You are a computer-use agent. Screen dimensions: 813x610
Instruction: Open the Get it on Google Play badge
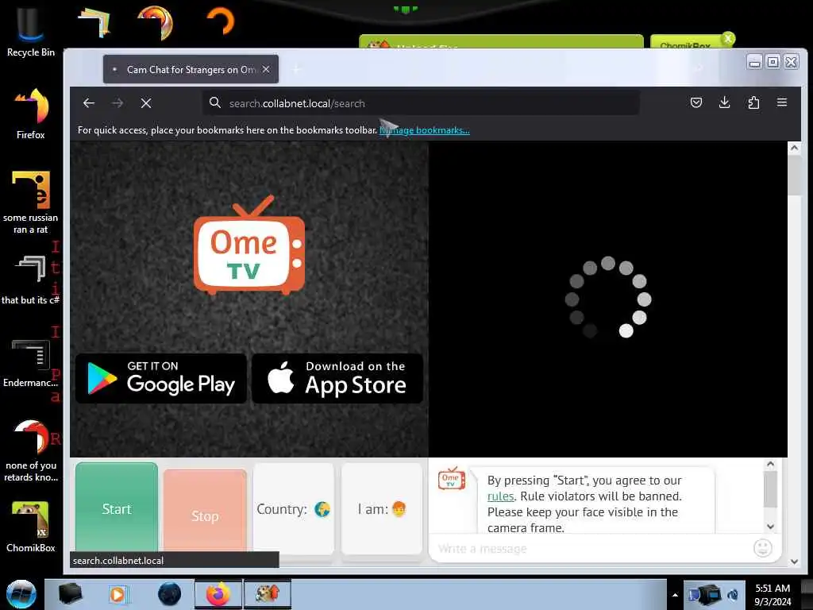[160, 379]
